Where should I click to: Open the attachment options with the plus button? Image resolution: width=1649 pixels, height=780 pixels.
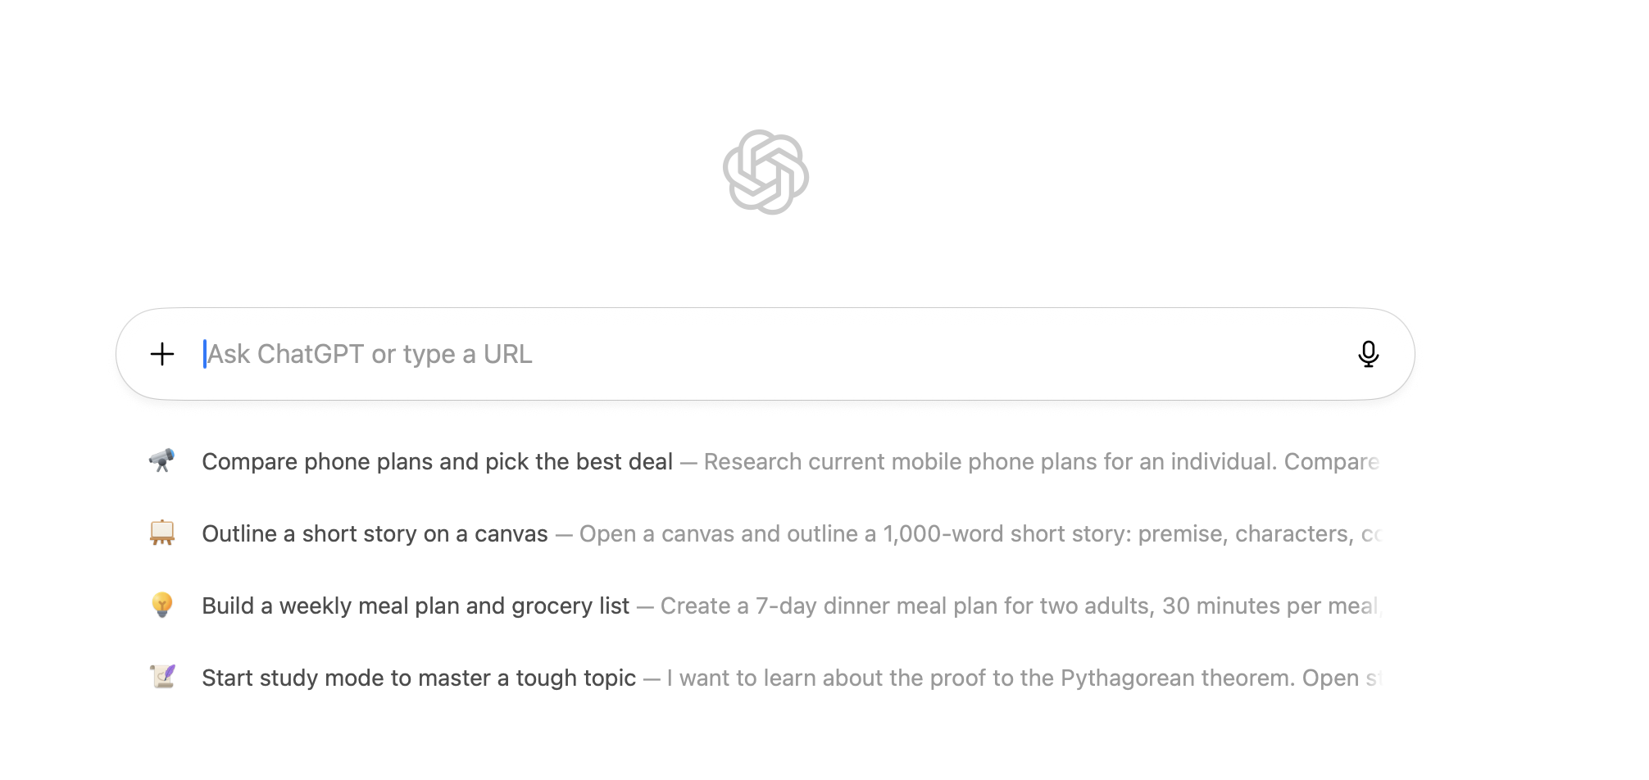(161, 354)
